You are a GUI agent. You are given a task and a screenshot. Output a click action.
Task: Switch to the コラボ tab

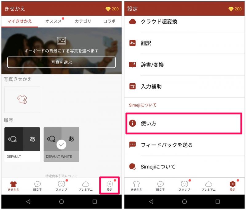coord(109,21)
